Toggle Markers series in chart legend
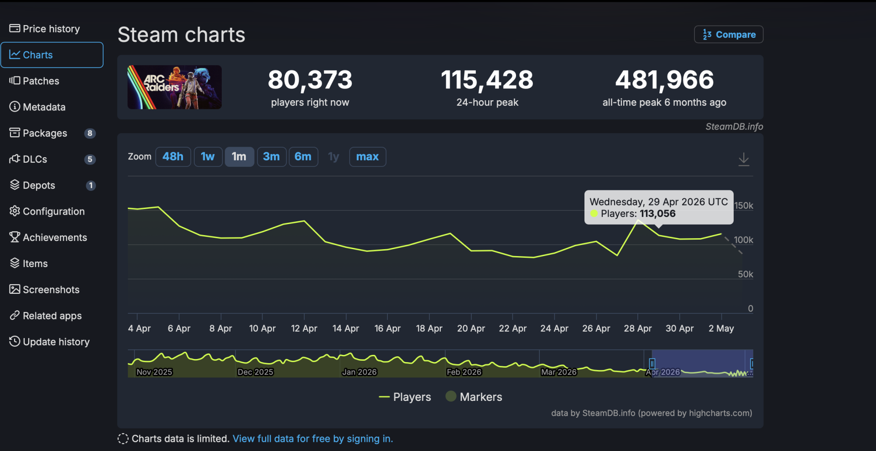 coord(474,397)
